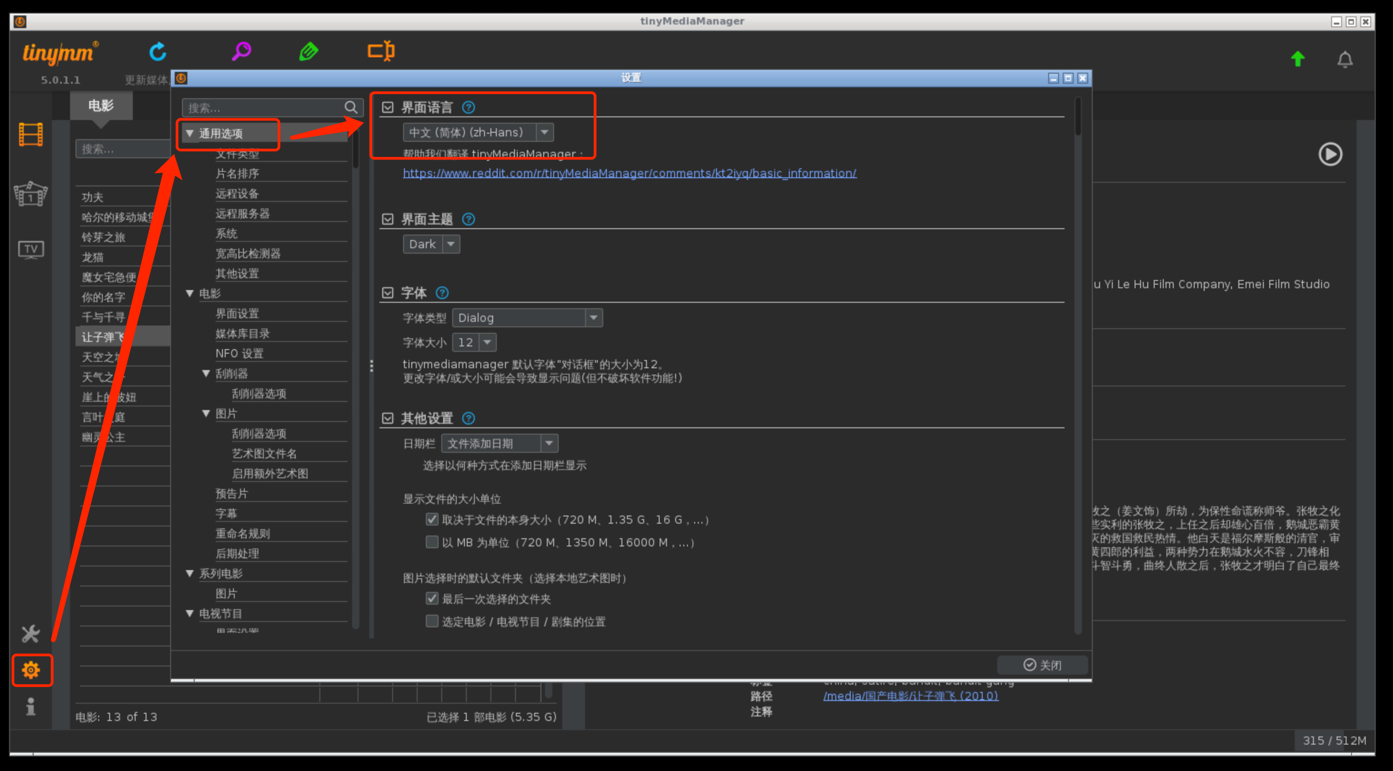Click the 关闭 button
The width and height of the screenshot is (1393, 771).
click(1042, 665)
